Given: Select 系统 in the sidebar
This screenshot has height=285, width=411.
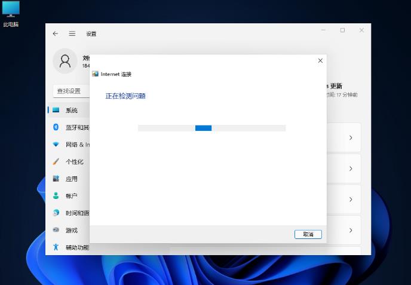Looking at the screenshot, I should coord(71,111).
